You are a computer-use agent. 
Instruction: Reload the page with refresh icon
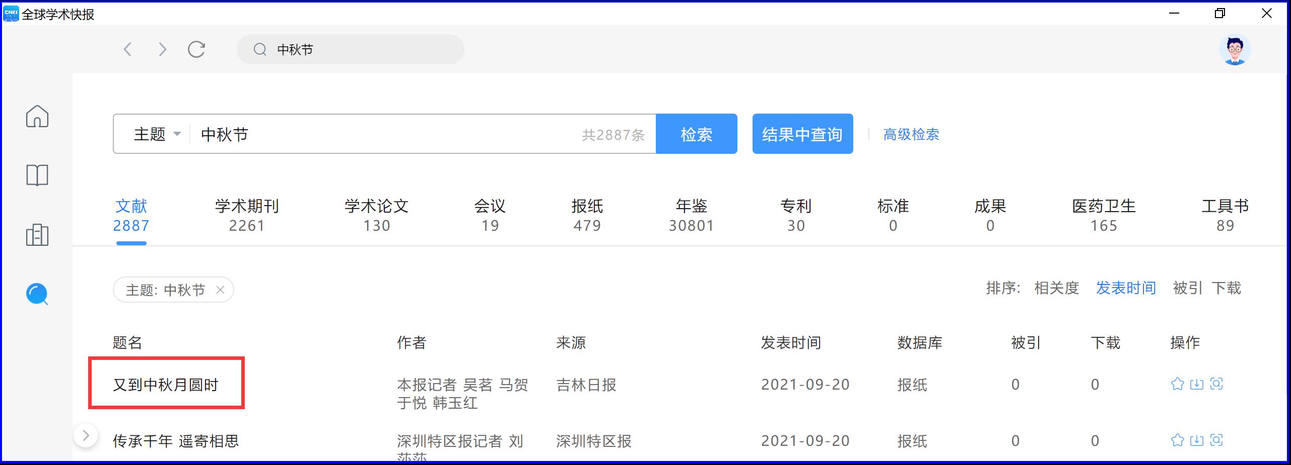coord(196,49)
